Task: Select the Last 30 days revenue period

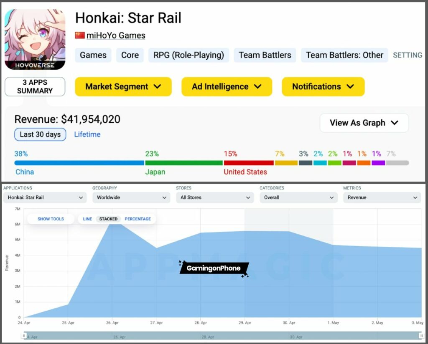Action: [40, 134]
